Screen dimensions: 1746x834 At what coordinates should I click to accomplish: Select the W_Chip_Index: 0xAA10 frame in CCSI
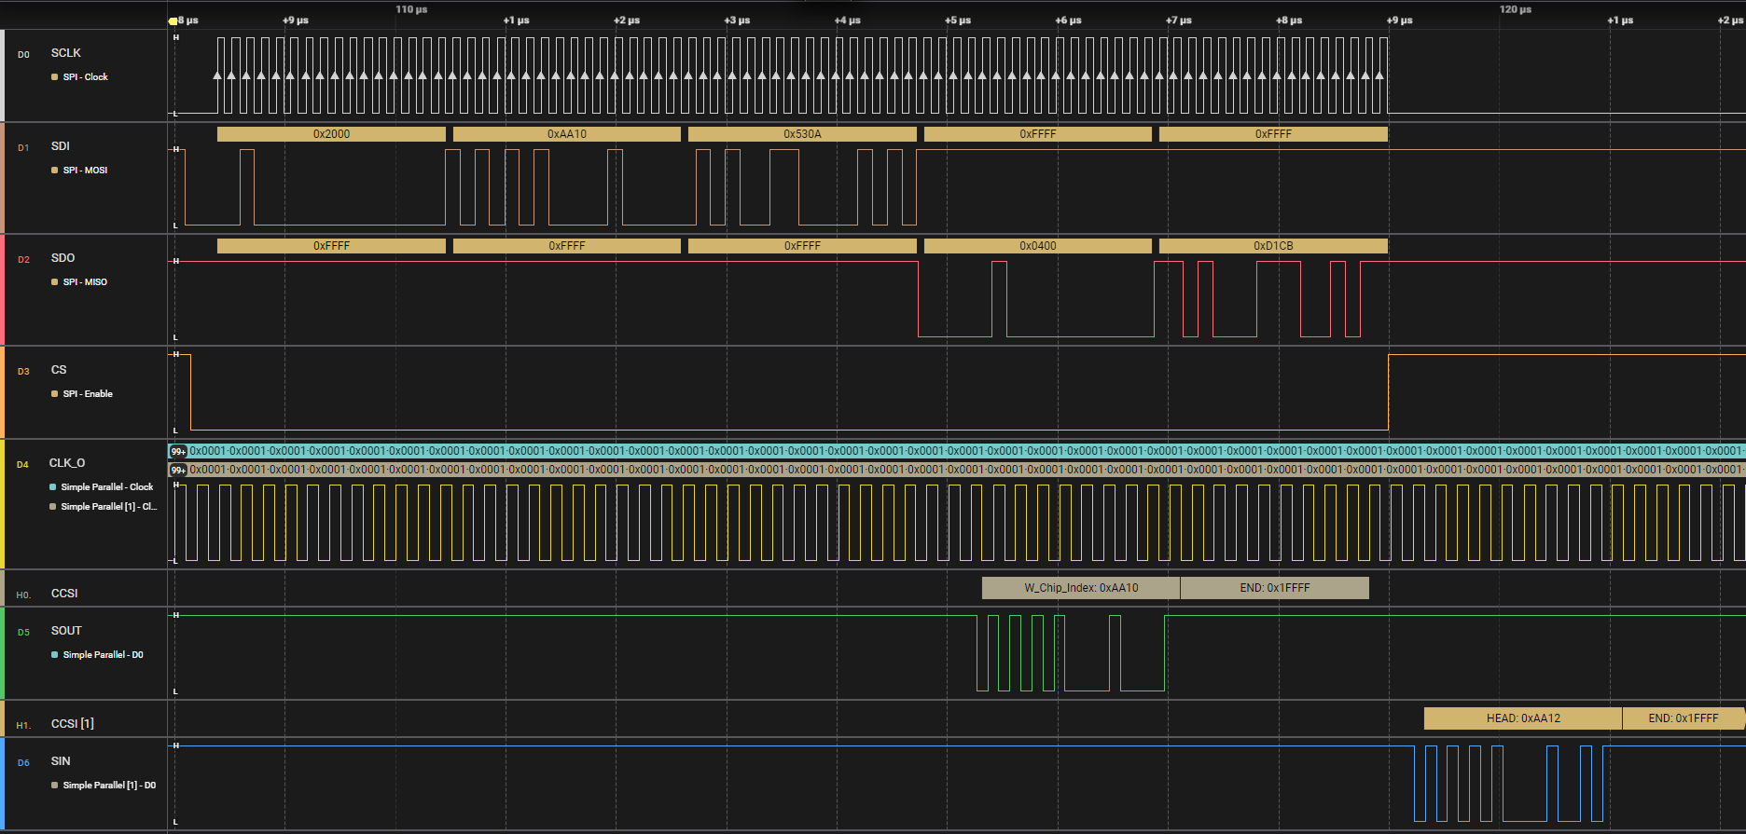coord(1080,588)
